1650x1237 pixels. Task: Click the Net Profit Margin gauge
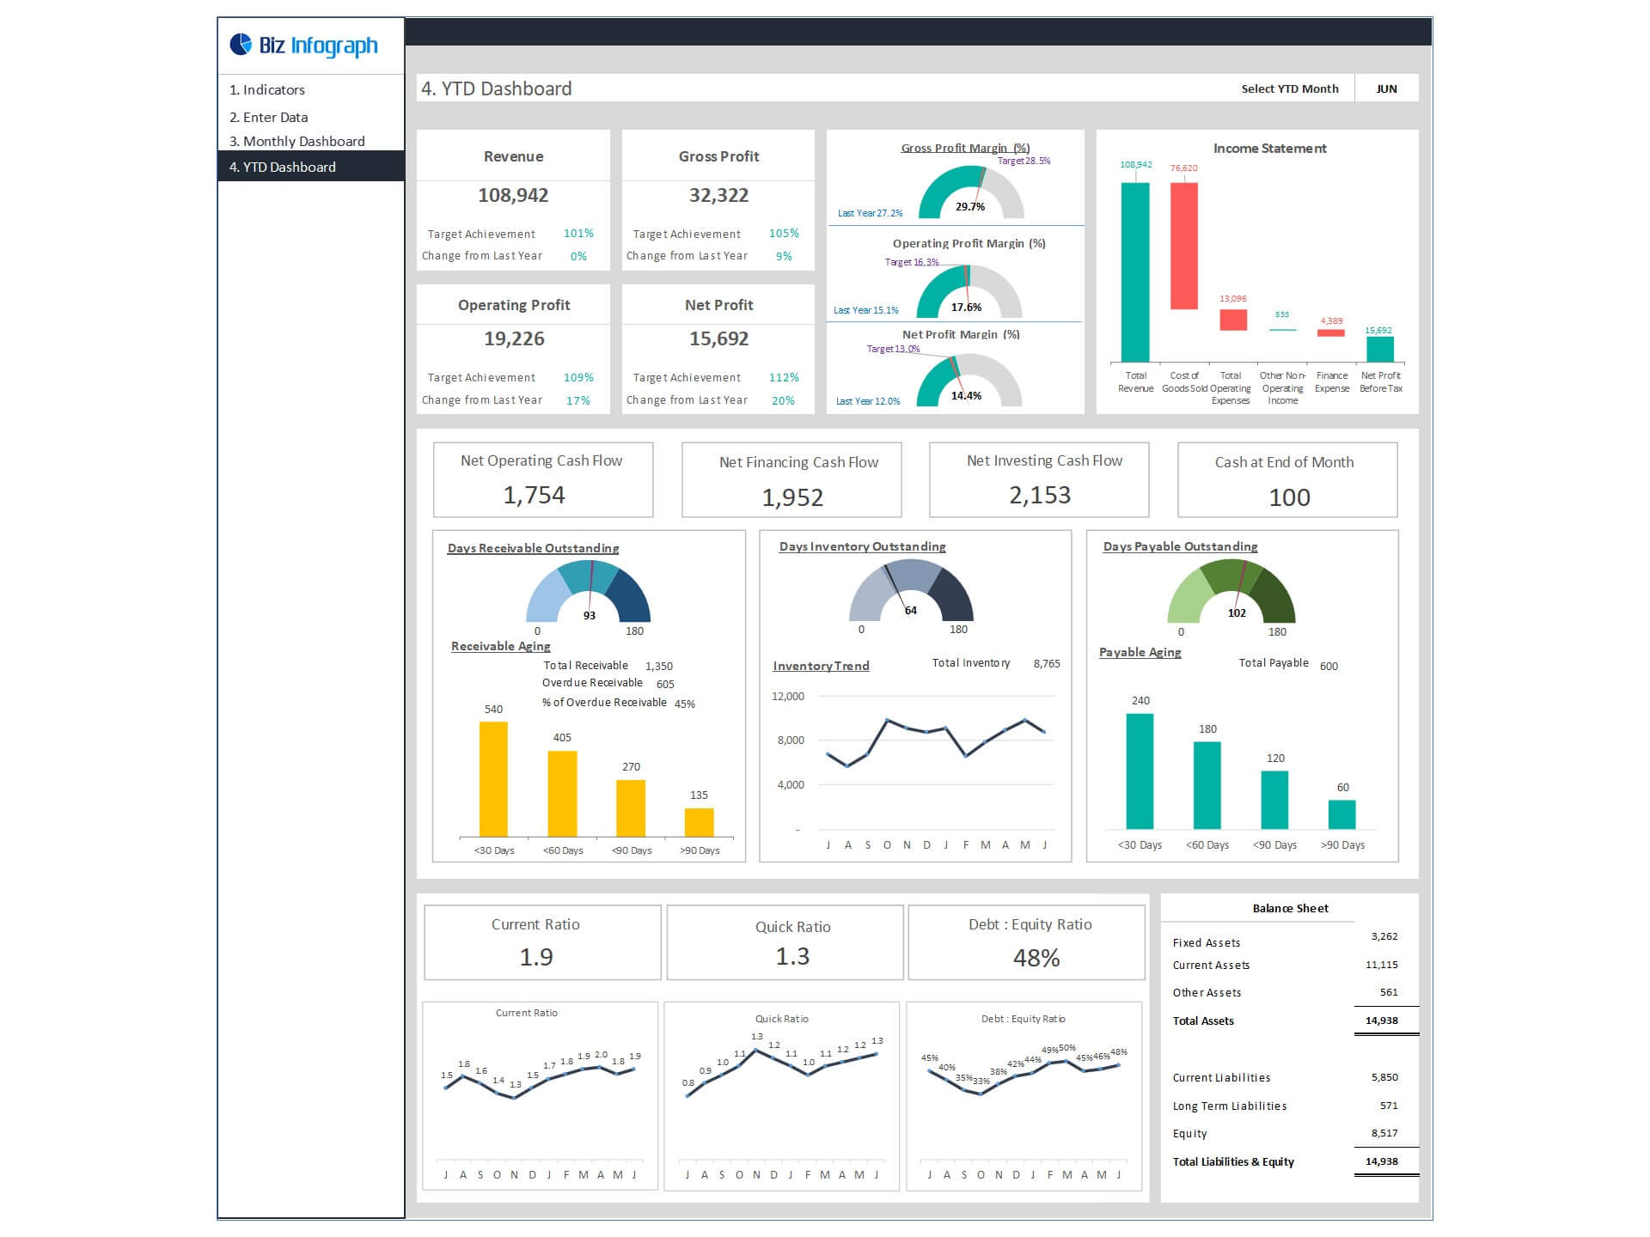(969, 382)
